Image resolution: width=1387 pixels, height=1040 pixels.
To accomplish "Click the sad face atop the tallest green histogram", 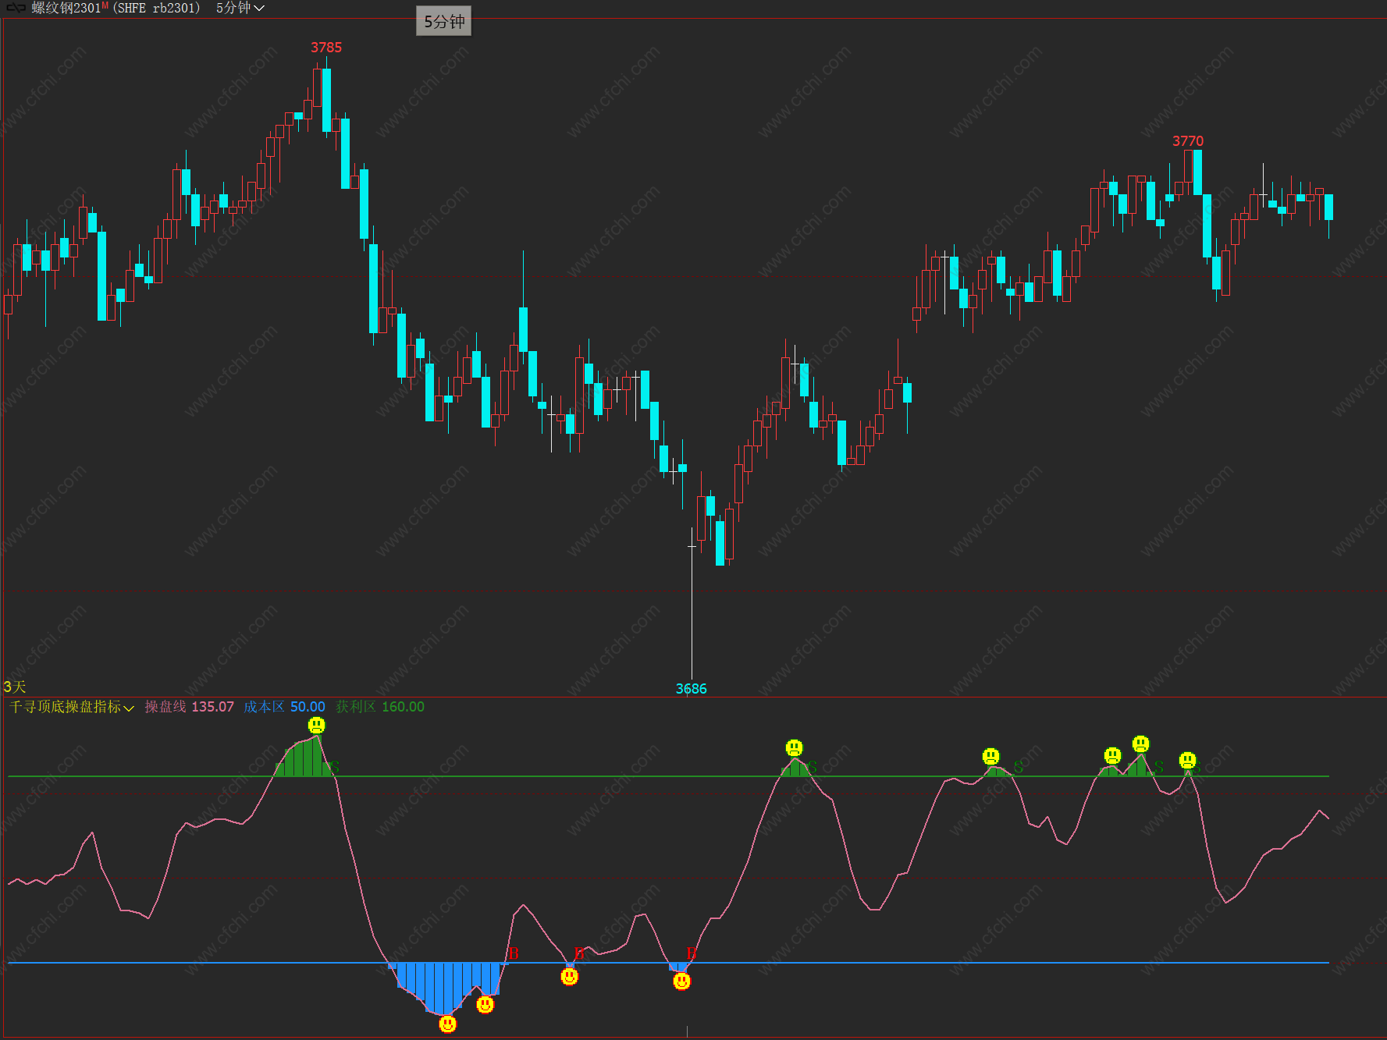I will 316,726.
